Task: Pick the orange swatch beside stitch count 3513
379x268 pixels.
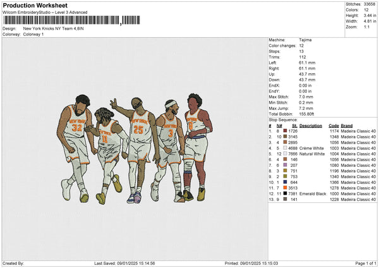Action: (x=286, y=188)
